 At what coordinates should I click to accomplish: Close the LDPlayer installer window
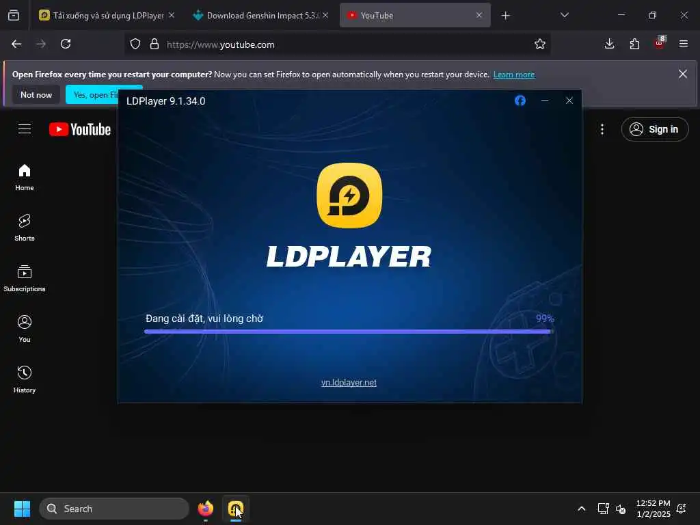tap(569, 100)
